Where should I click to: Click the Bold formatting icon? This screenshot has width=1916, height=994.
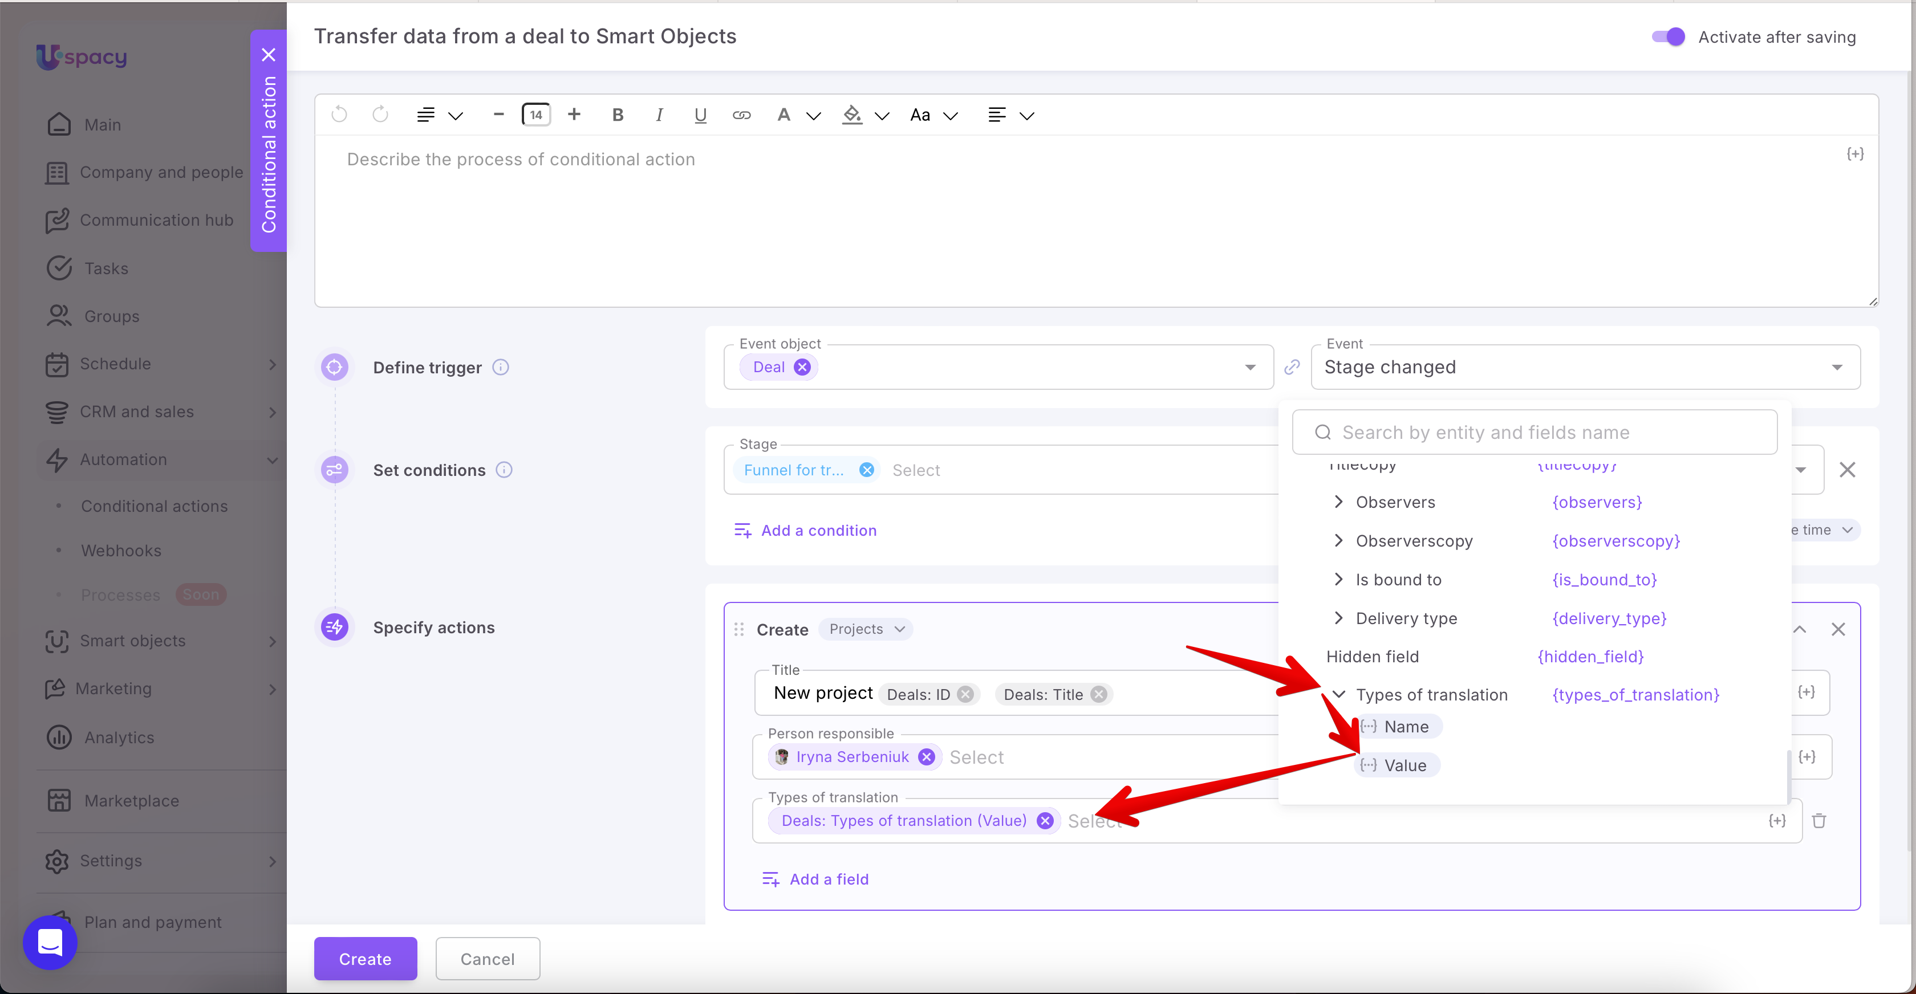tap(618, 115)
